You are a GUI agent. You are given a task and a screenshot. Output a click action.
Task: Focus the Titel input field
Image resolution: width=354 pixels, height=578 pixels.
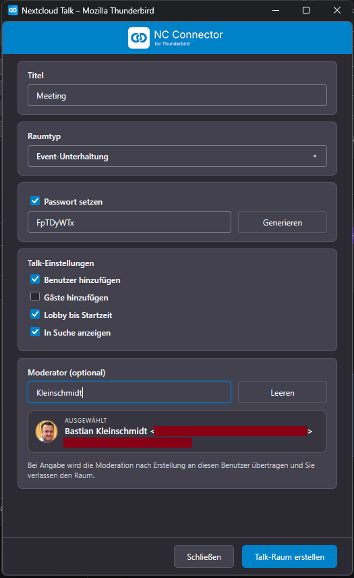coord(177,95)
